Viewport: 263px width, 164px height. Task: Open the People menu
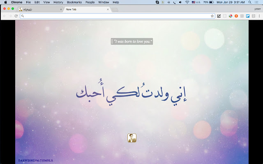click(x=90, y=2)
